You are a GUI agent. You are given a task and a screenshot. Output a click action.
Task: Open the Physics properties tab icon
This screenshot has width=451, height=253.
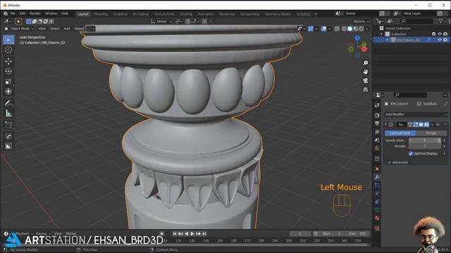pos(377,193)
